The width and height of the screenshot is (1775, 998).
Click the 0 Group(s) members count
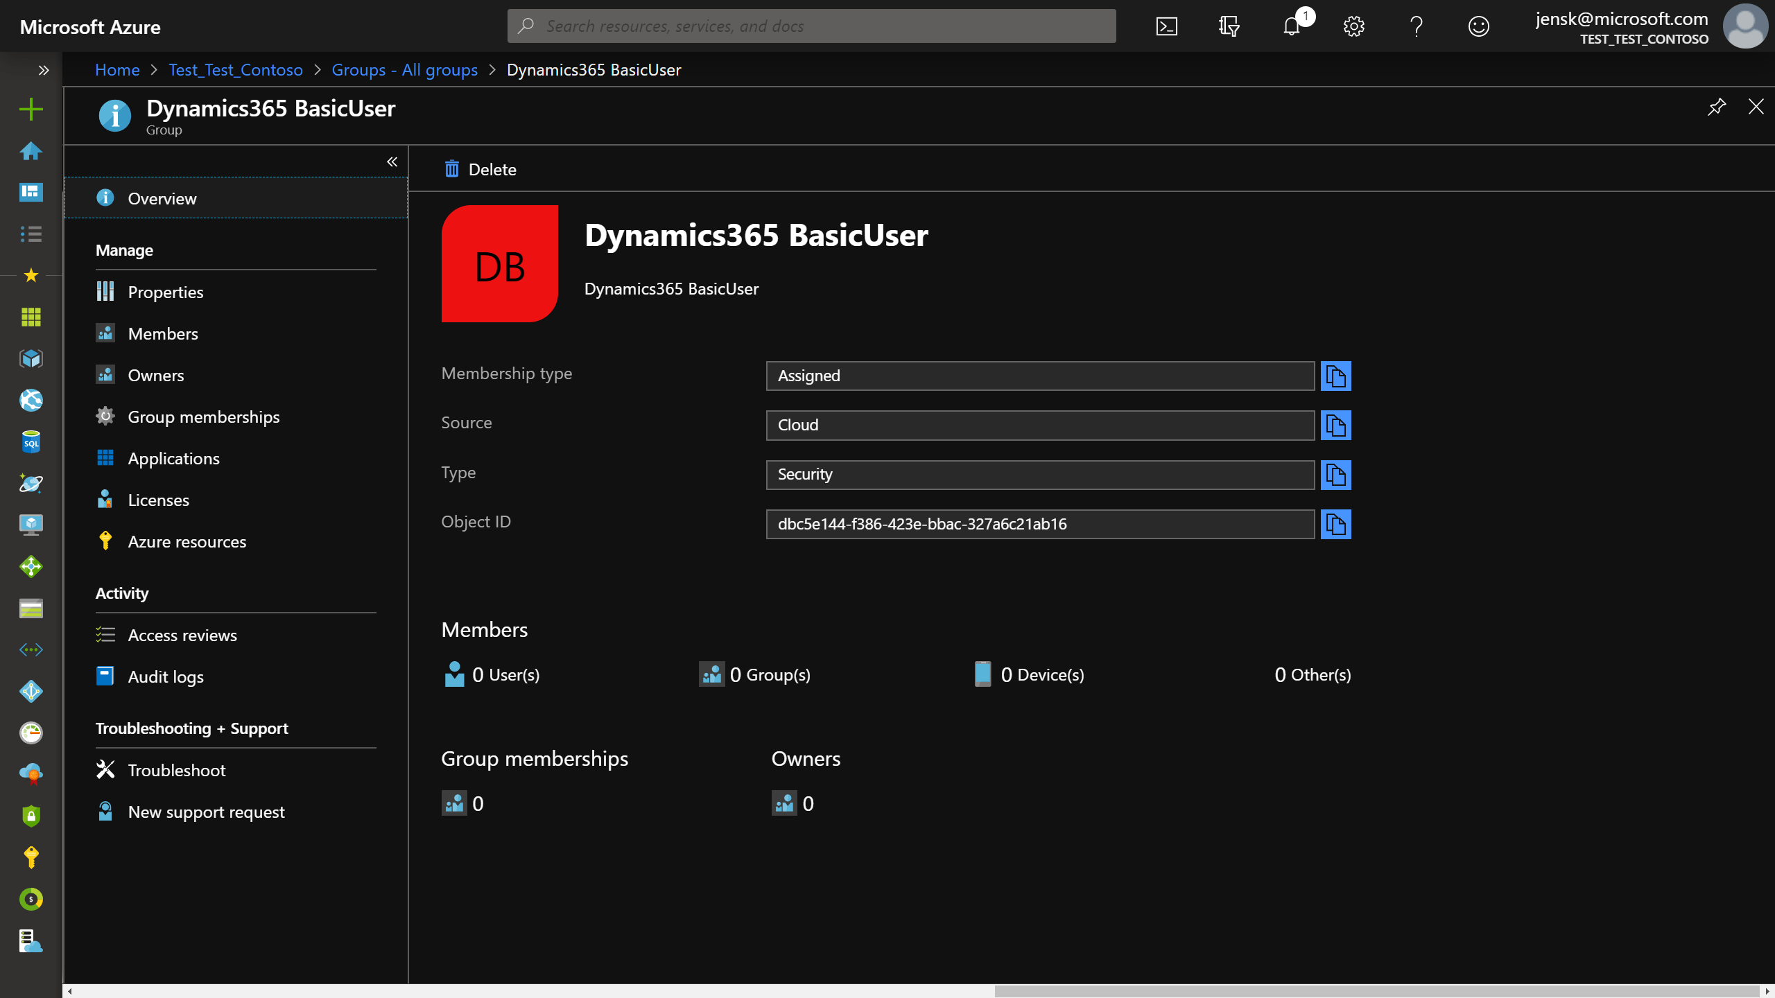[754, 674]
